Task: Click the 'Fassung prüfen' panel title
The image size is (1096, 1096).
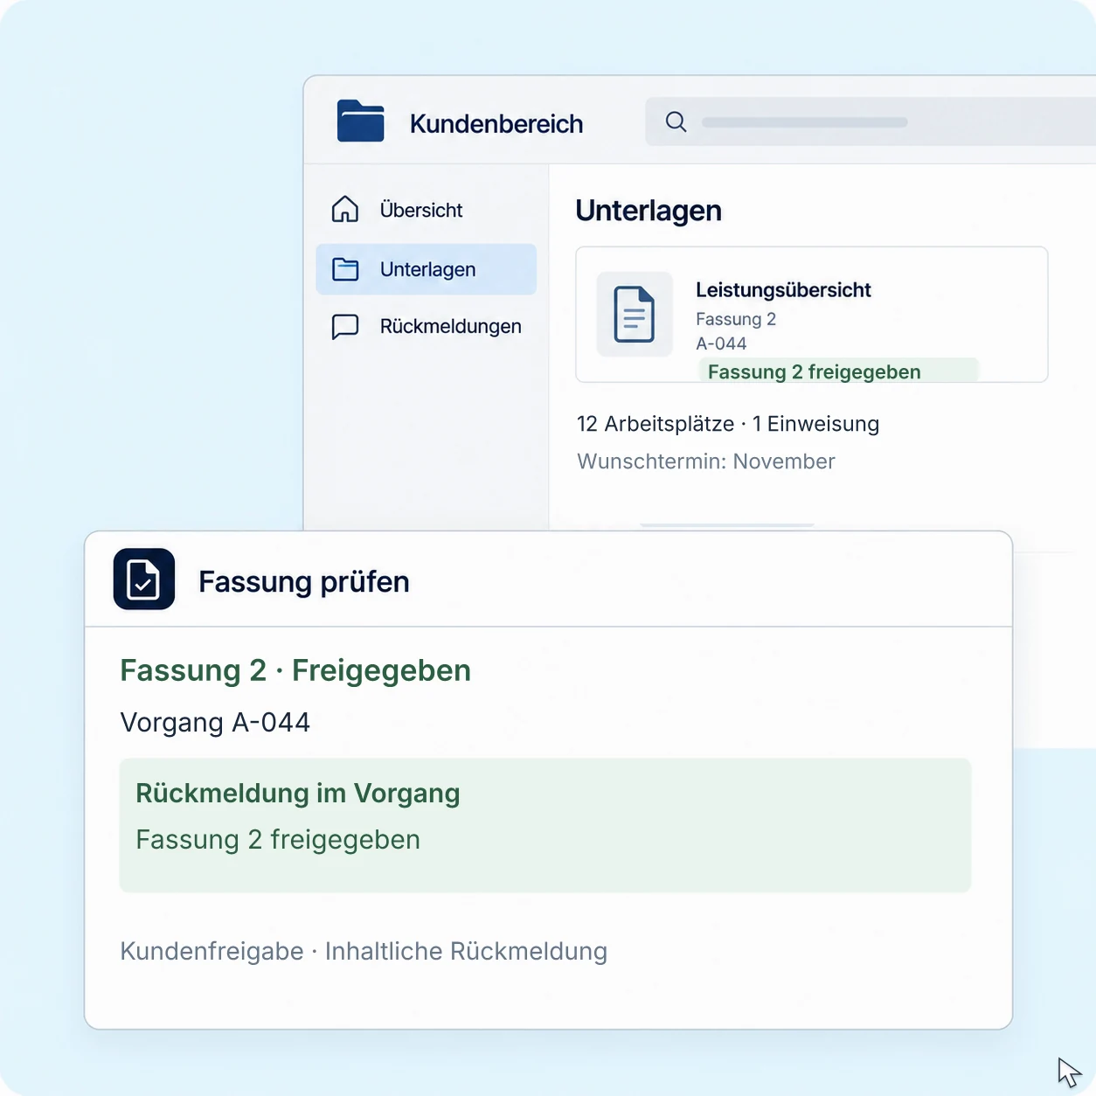Action: click(x=304, y=582)
